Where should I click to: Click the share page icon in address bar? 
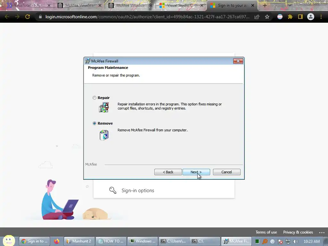[x=257, y=17]
